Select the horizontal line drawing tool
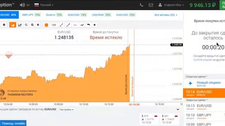 pyautogui.click(x=75, y=25)
